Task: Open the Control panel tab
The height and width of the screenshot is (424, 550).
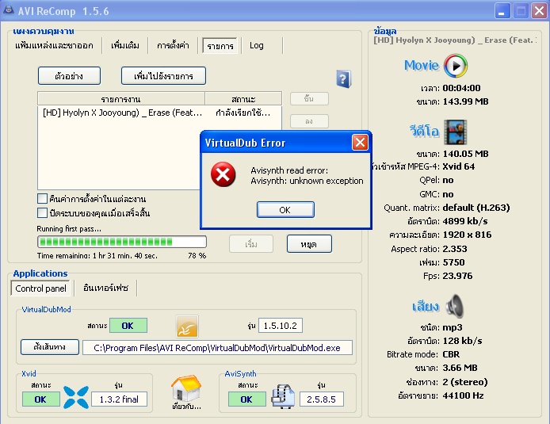Action: click(x=40, y=288)
